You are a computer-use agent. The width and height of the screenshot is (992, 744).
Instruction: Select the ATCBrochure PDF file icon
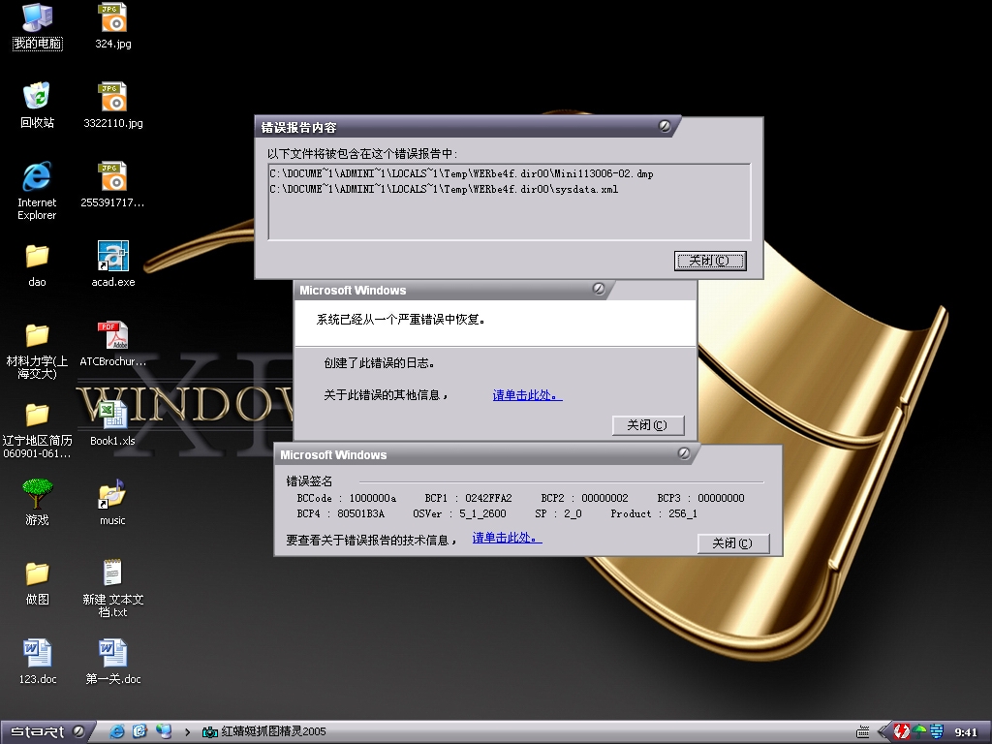(x=112, y=336)
